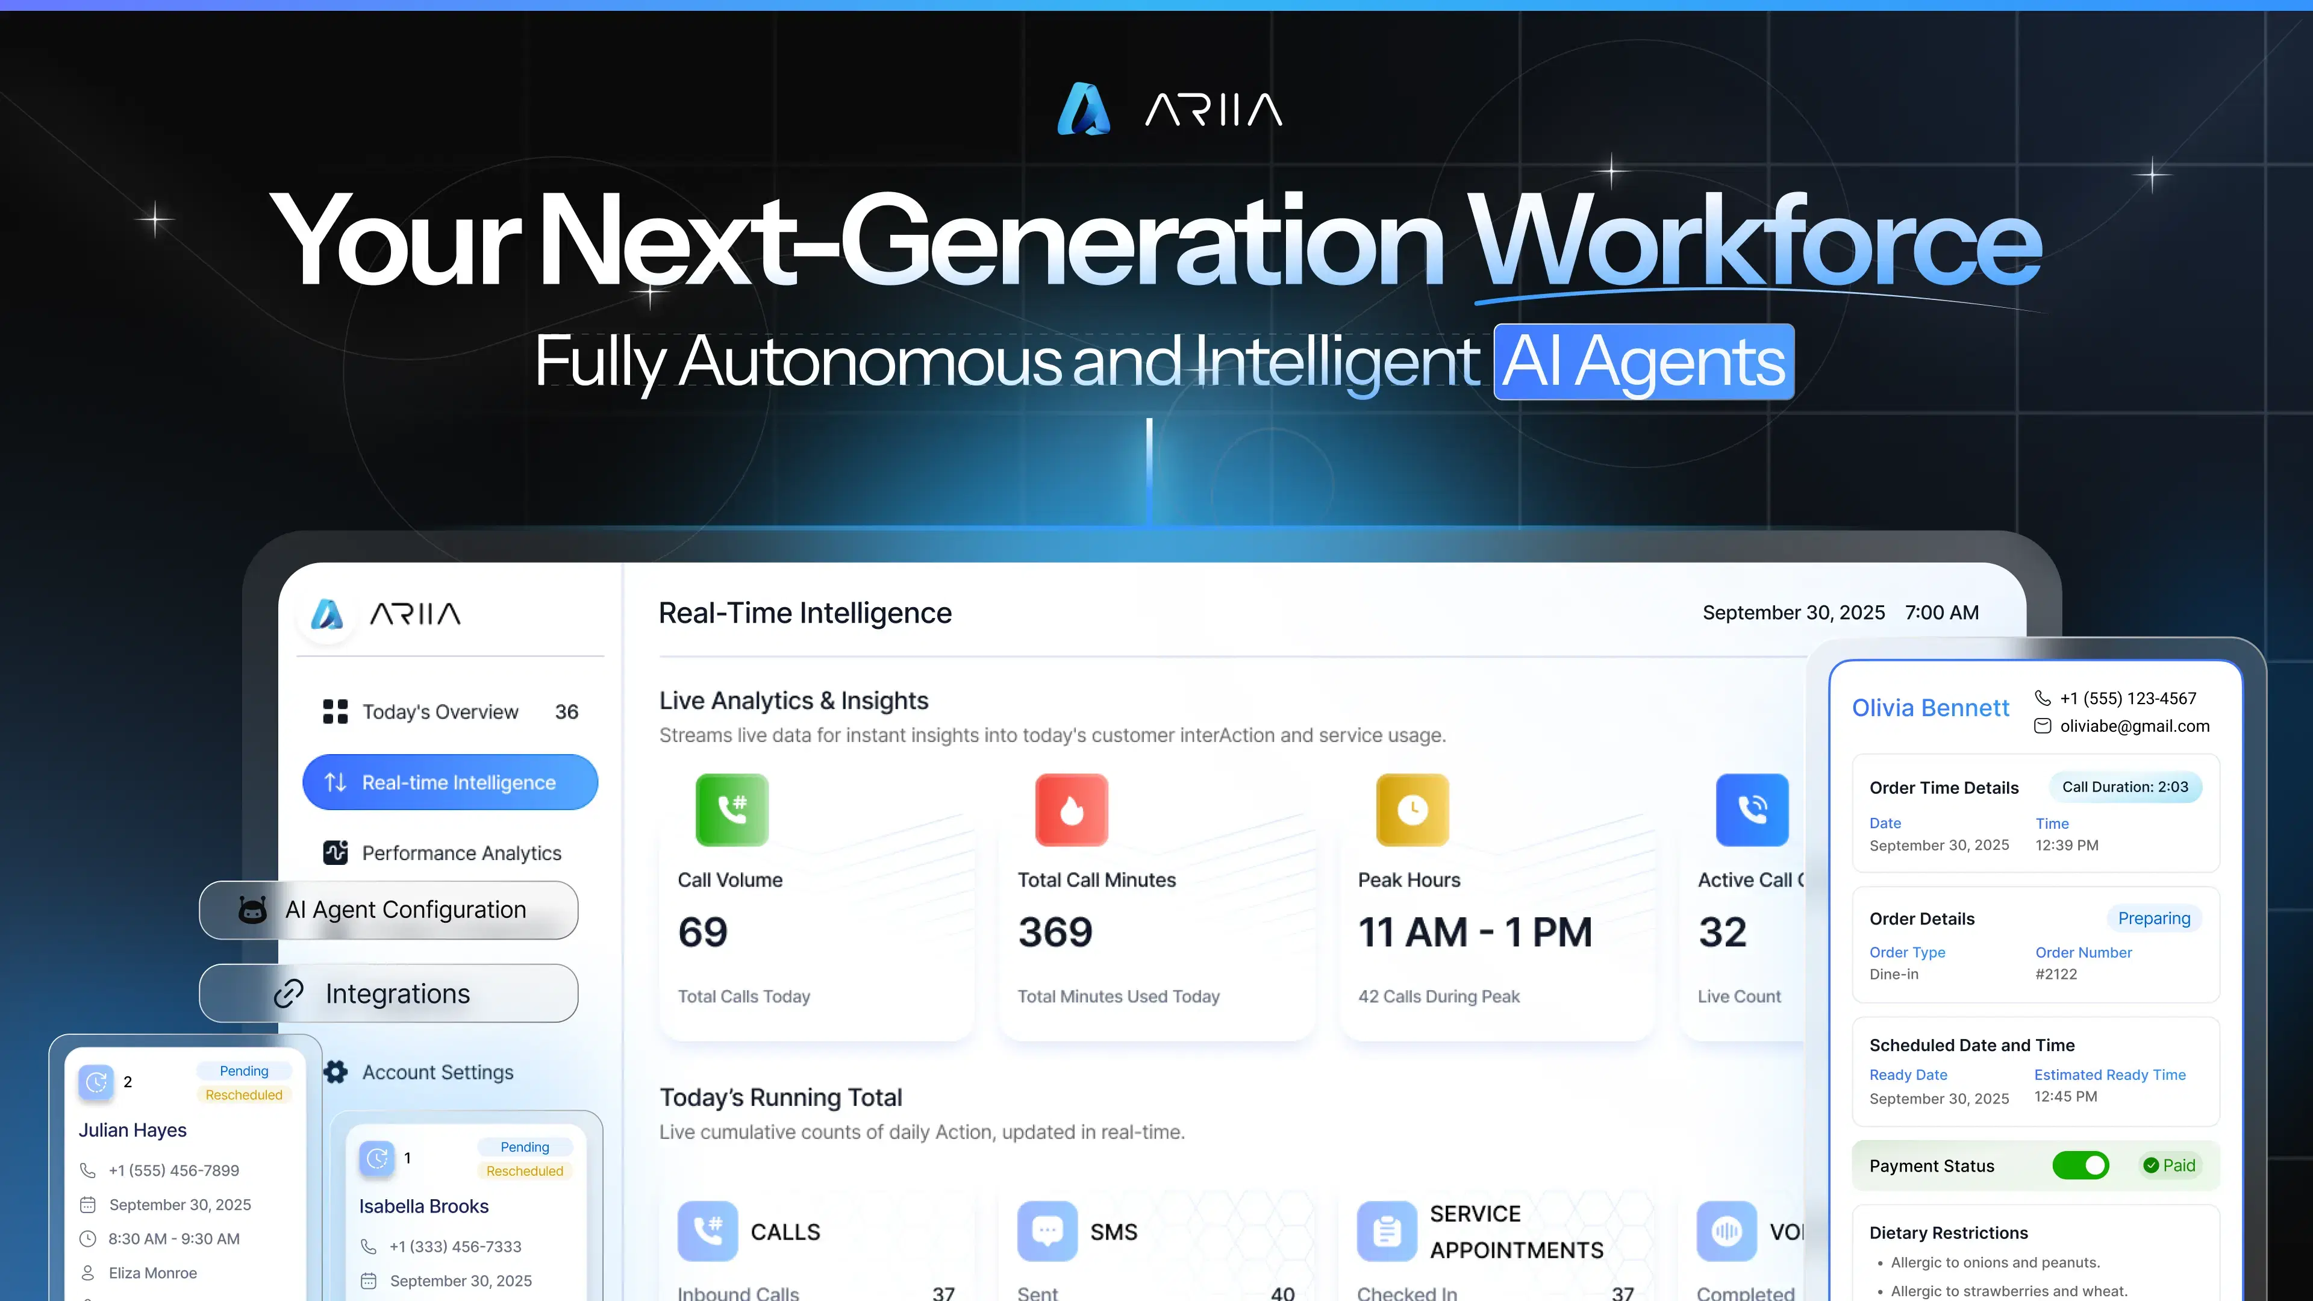Viewport: 2313px width, 1301px height.
Task: Click the Integrations link icon
Action: tap(289, 993)
